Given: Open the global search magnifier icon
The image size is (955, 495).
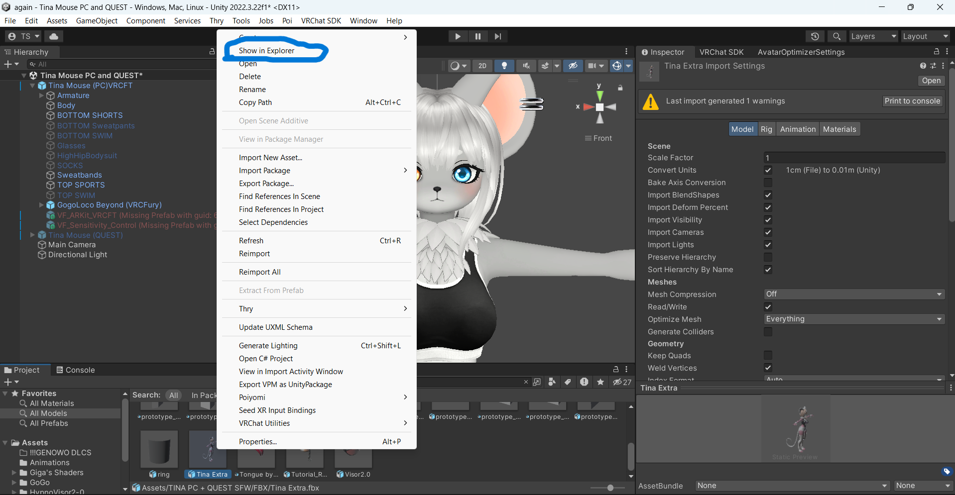Looking at the screenshot, I should point(836,36).
